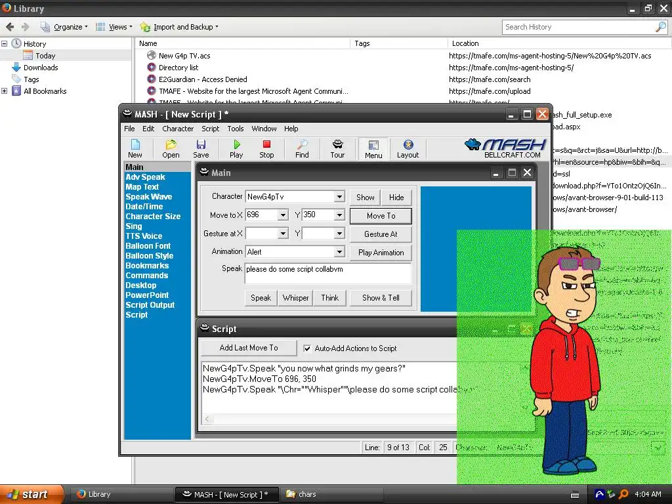
Task: Open the Gesture at X dropdown arrow
Action: [283, 234]
